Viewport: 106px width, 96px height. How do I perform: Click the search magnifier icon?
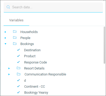8,7
